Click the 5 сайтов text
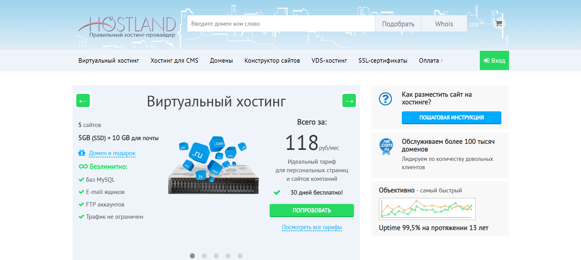581x260 pixels. pyautogui.click(x=90, y=125)
